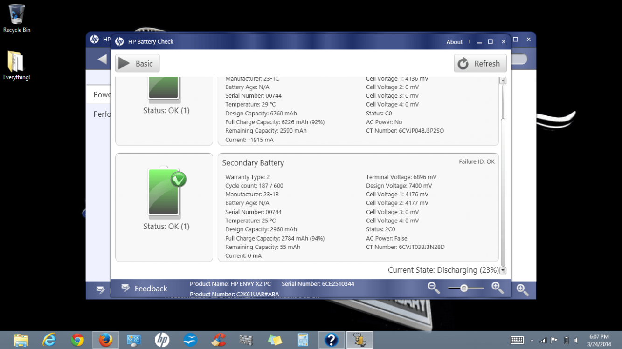This screenshot has width=622, height=349.
Task: Click 'Design Voltage: 7400 mV'
Action: coord(399,186)
